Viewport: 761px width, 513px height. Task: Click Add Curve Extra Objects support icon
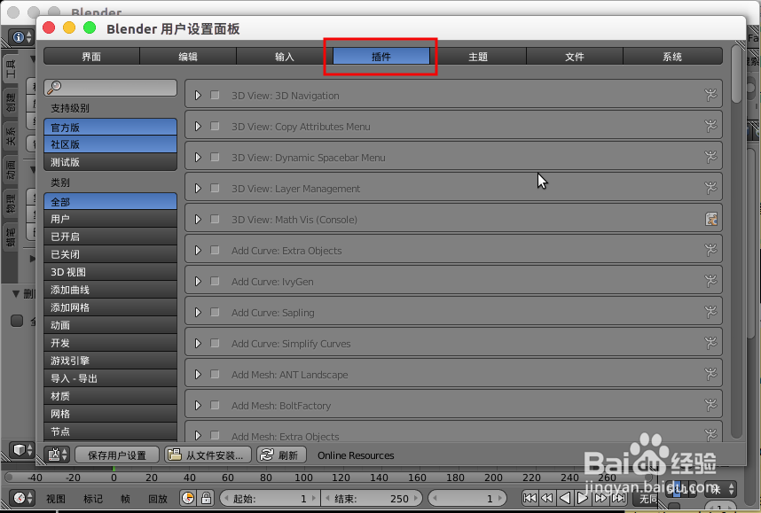pyautogui.click(x=710, y=250)
